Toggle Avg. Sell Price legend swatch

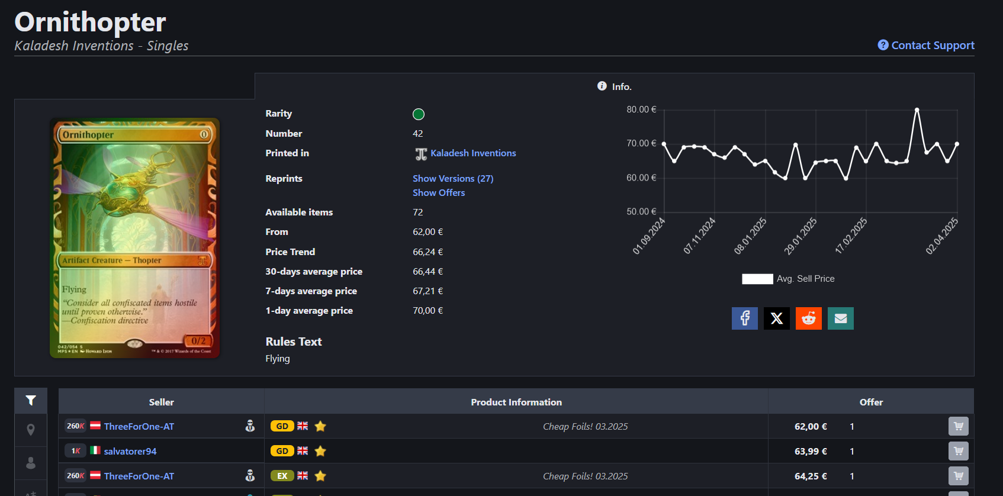click(757, 279)
